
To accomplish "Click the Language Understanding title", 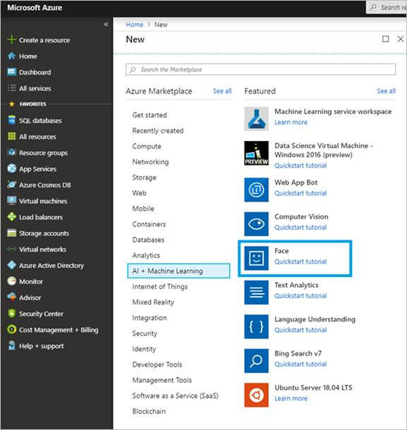I will [315, 319].
